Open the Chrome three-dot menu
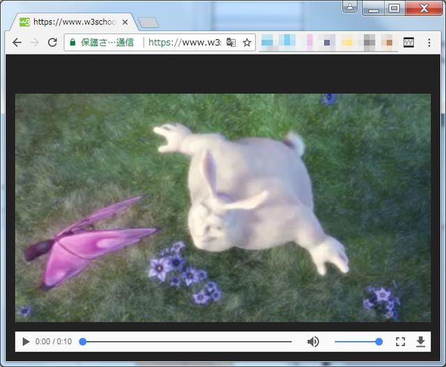This screenshot has width=446, height=367. pos(429,43)
